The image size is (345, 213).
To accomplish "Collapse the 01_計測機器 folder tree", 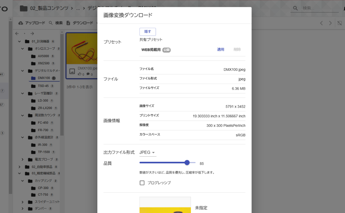I will pos(19,41).
